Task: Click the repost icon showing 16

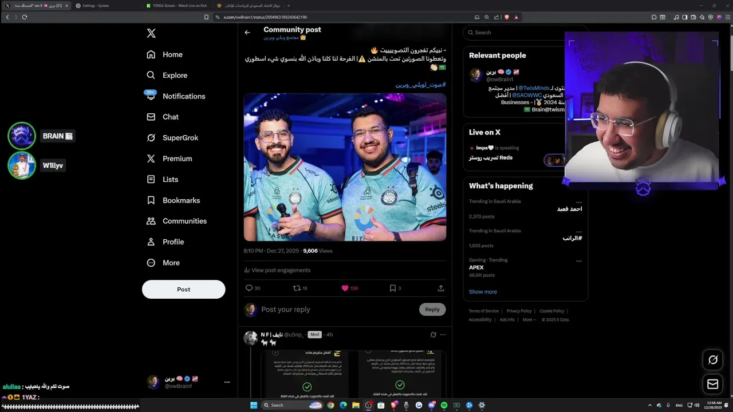Action: (300, 288)
